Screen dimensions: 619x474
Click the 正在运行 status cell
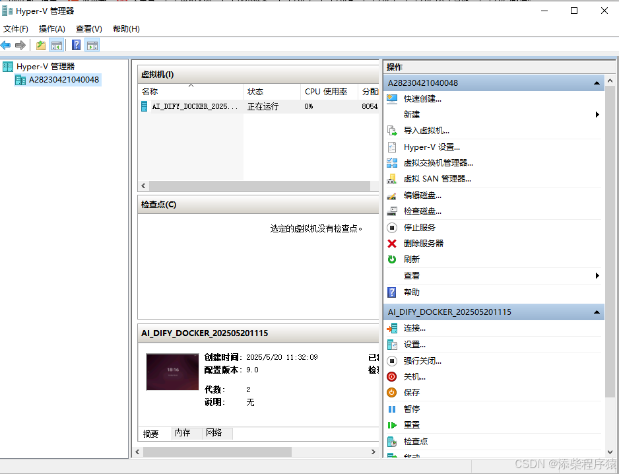(263, 107)
